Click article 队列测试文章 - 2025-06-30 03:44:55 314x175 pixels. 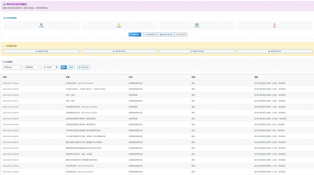coord(79,83)
